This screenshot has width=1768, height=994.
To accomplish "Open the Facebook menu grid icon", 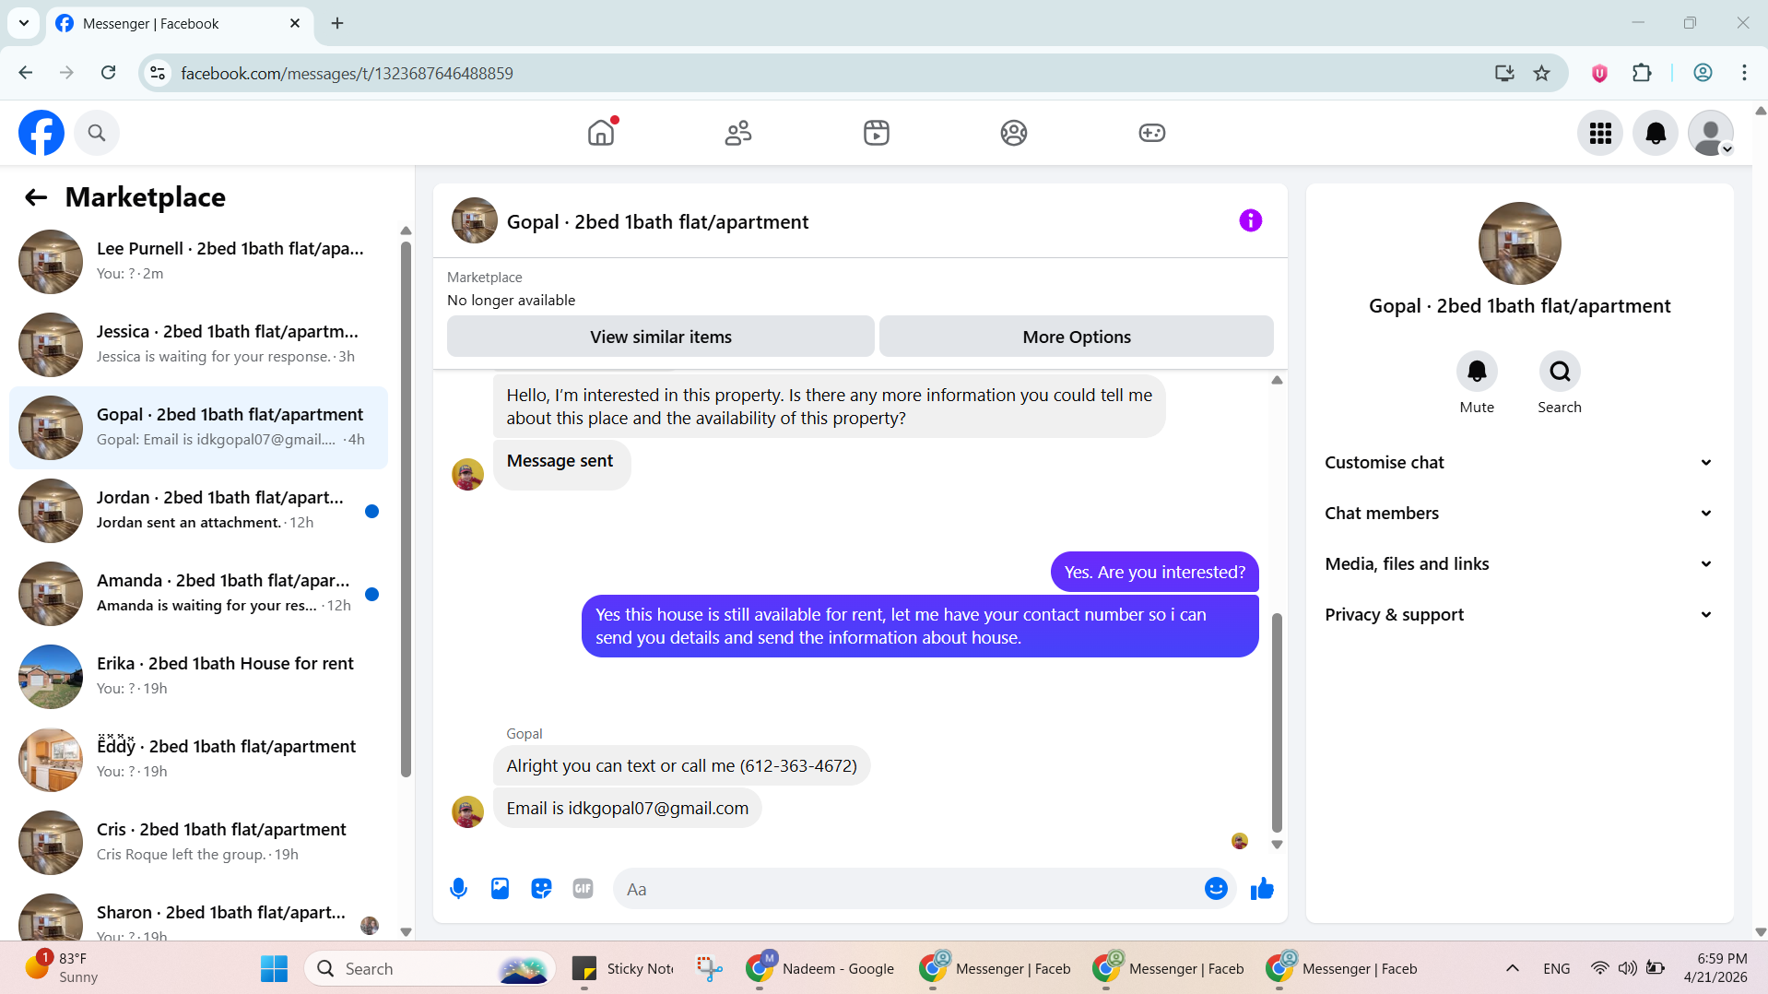I will tap(1600, 133).
